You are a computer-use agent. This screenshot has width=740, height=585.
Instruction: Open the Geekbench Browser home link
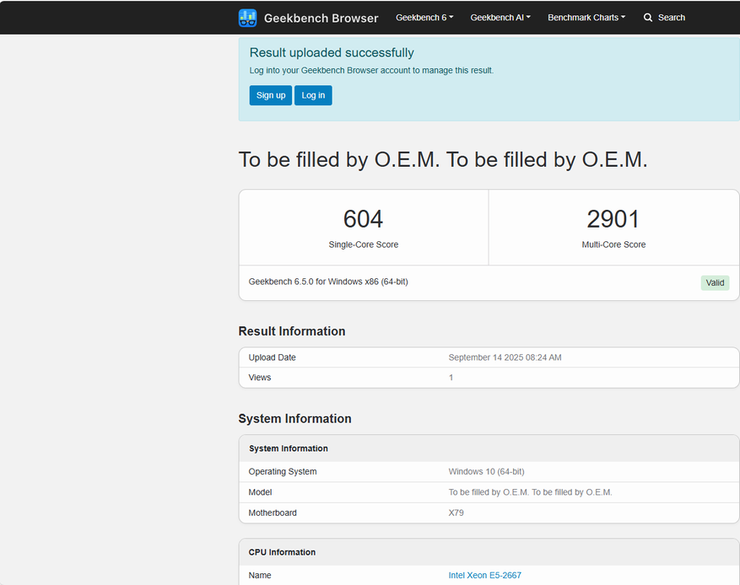[321, 18]
